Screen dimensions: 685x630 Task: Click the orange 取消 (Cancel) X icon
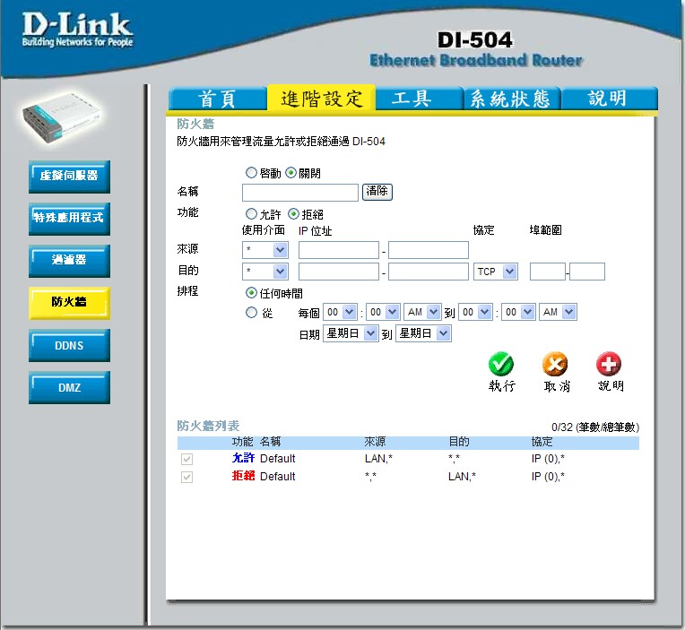[x=555, y=365]
